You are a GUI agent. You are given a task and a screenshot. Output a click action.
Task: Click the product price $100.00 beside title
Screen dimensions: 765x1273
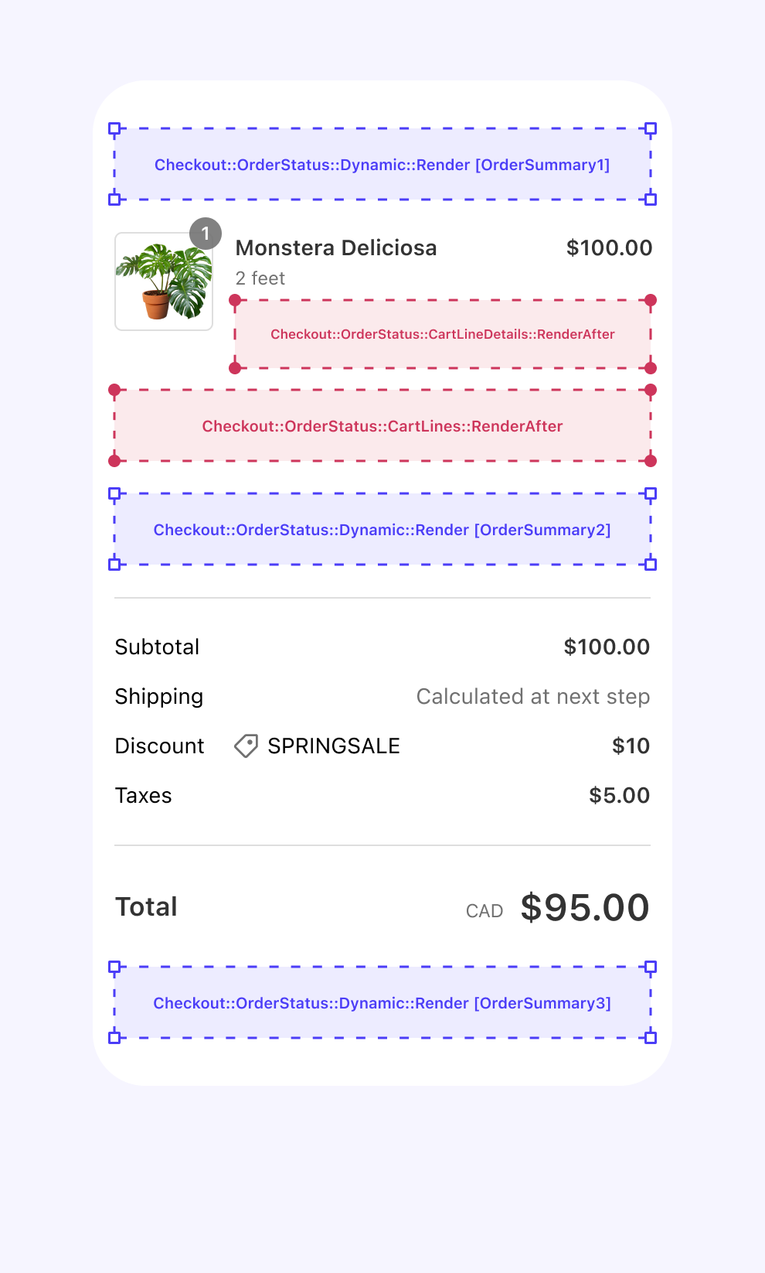coord(609,248)
